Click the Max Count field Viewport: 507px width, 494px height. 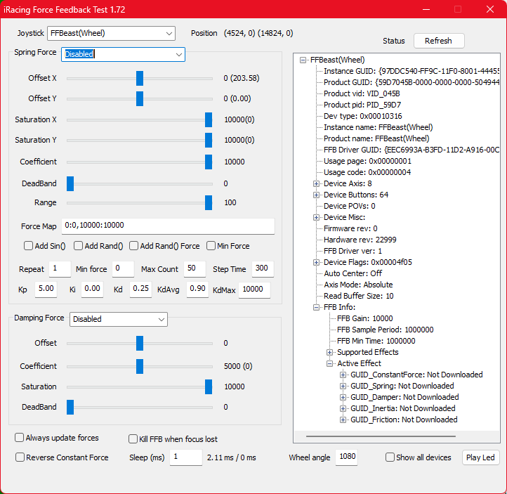point(195,269)
